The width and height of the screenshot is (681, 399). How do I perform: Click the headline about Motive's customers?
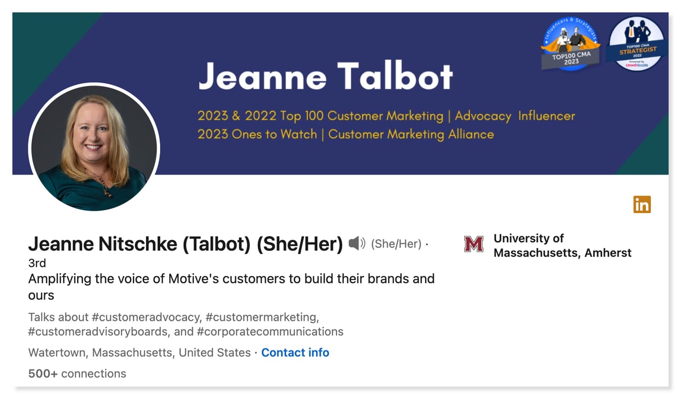(x=232, y=287)
